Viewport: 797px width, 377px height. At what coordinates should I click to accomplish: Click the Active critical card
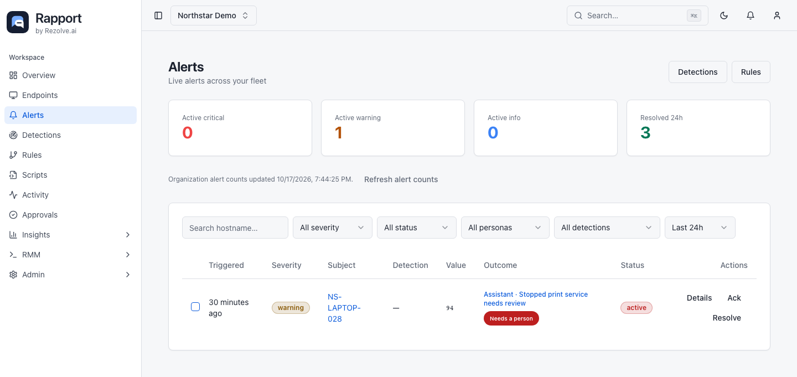[240, 128]
